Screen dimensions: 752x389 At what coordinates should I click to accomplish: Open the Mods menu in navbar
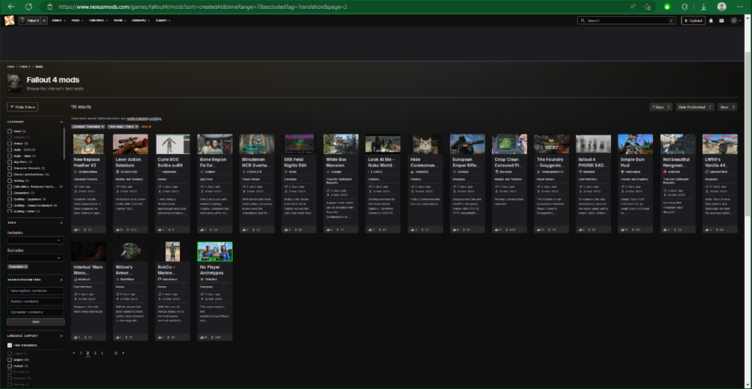pyautogui.click(x=78, y=21)
